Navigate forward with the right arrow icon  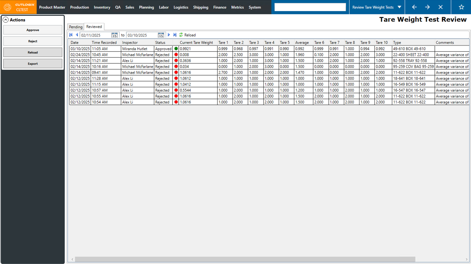427,7
